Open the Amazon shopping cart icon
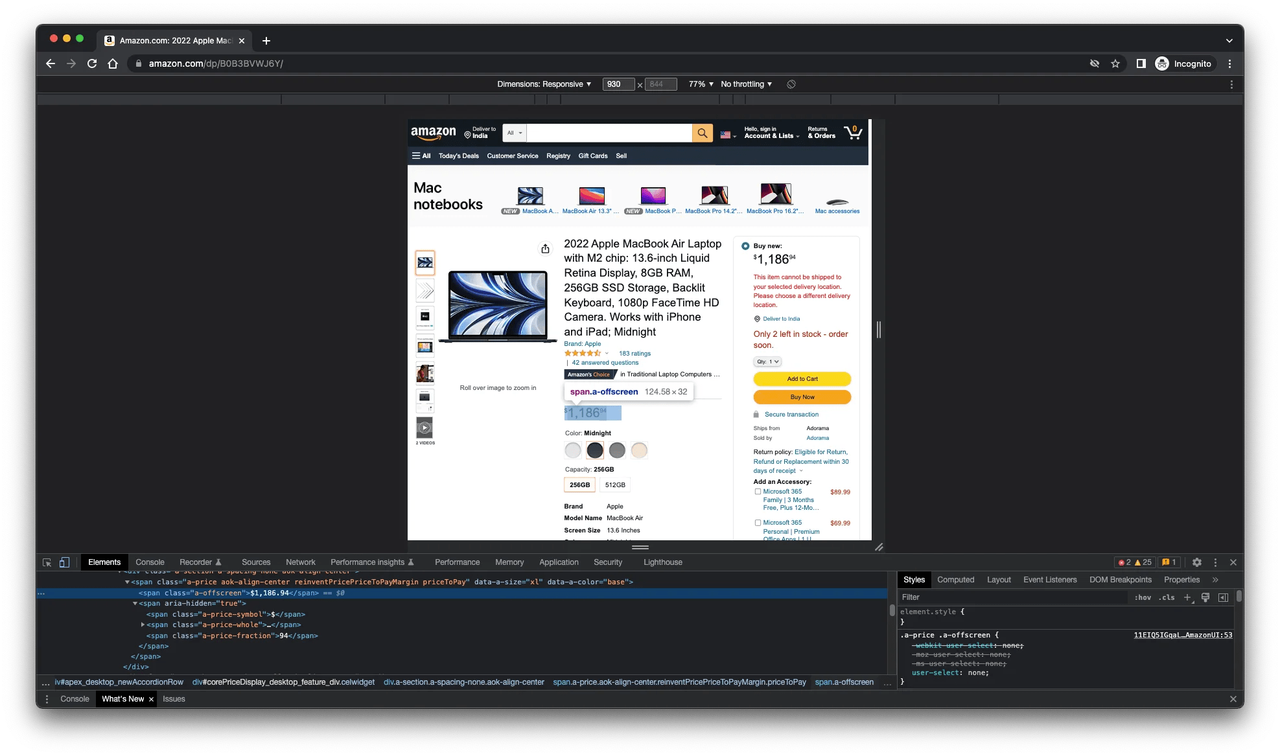1280x756 pixels. click(x=853, y=133)
